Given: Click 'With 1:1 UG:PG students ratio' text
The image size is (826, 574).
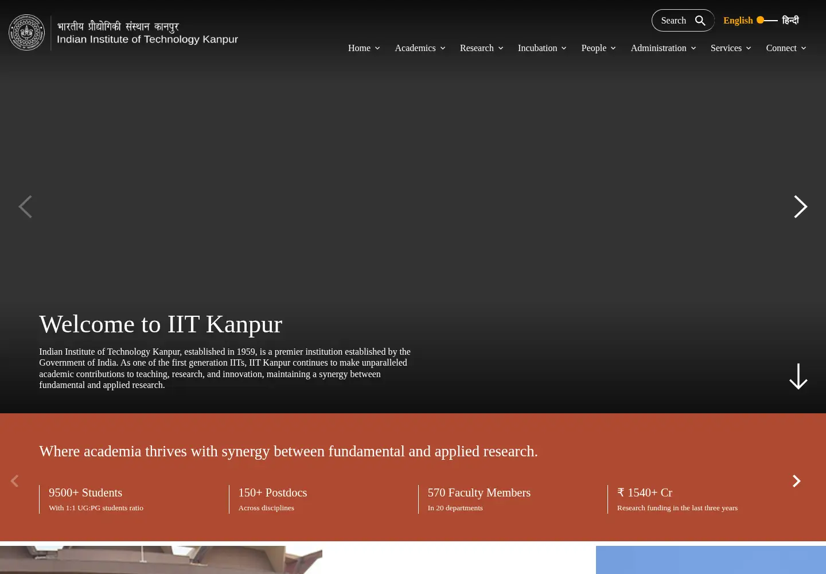Looking at the screenshot, I should click(96, 508).
